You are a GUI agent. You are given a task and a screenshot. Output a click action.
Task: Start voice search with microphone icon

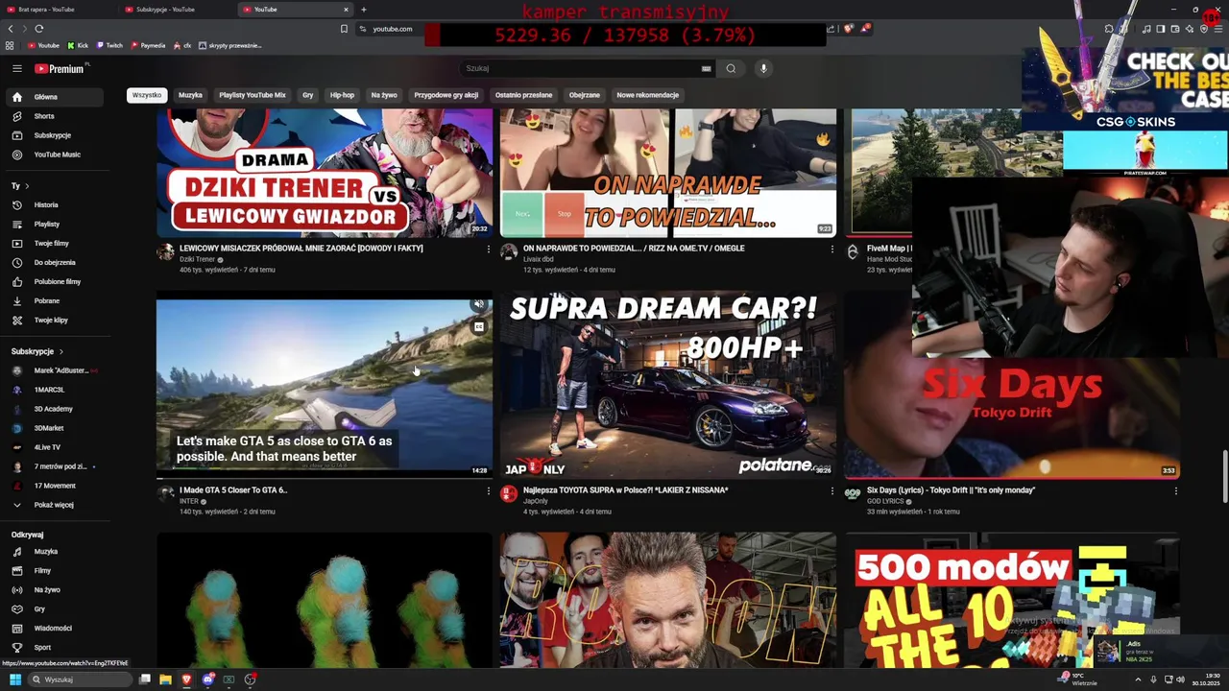coord(763,68)
